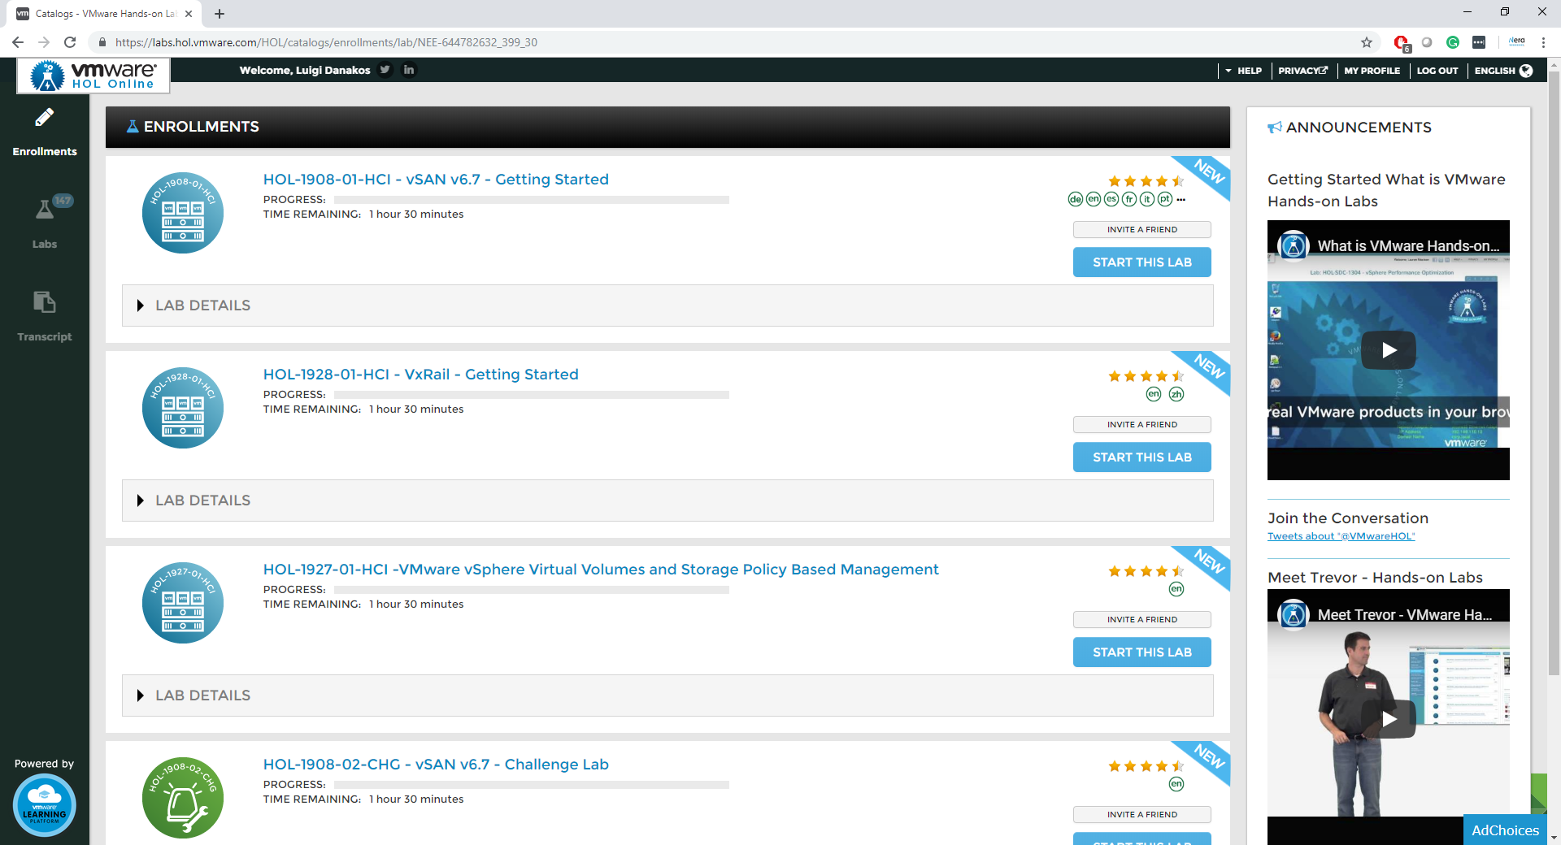Go to MY PROFILE in top bar
This screenshot has width=1561, height=845.
1372,71
